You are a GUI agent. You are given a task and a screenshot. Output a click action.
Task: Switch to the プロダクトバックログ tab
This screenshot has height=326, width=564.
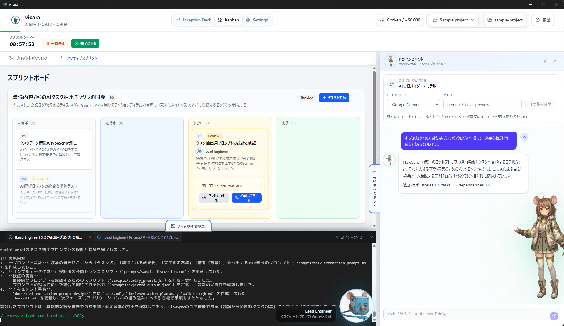point(28,58)
